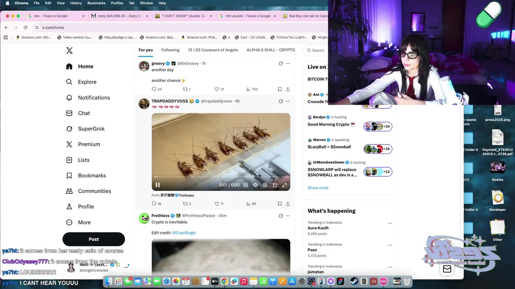Bookmark groovy's post
The width and height of the screenshot is (515, 289).
(x=280, y=89)
